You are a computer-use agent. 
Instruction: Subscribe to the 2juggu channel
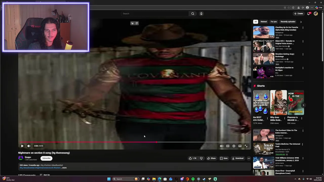(46, 158)
